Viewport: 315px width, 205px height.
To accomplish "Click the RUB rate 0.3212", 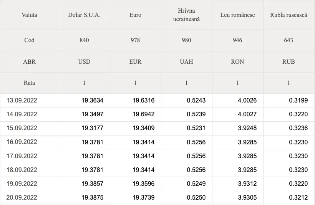I will (298, 197).
